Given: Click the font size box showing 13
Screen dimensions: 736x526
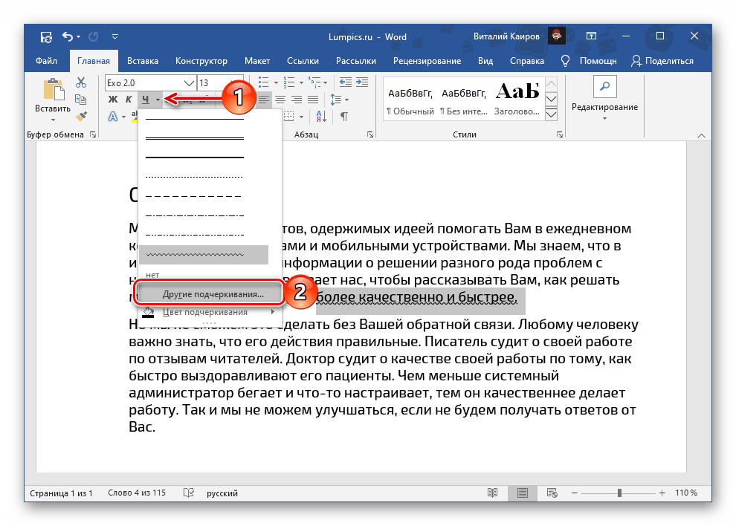Looking at the screenshot, I should coord(213,83).
